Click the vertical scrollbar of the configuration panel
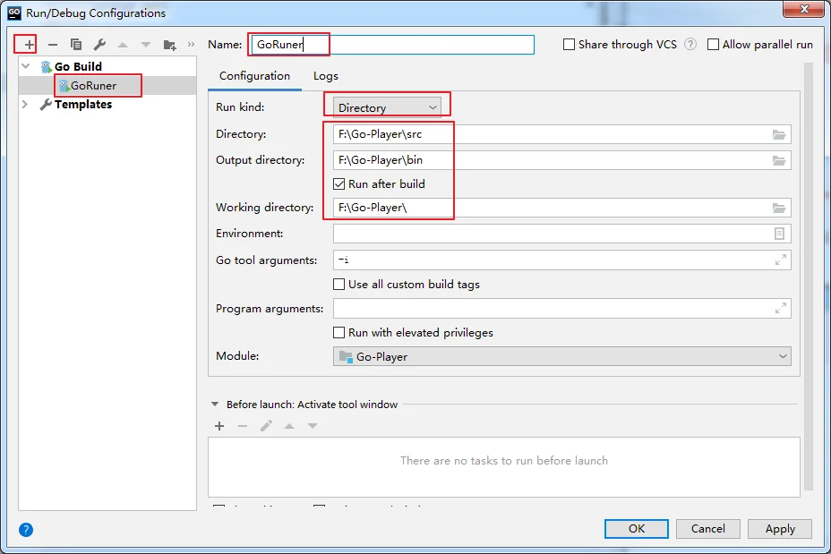 tap(809, 276)
